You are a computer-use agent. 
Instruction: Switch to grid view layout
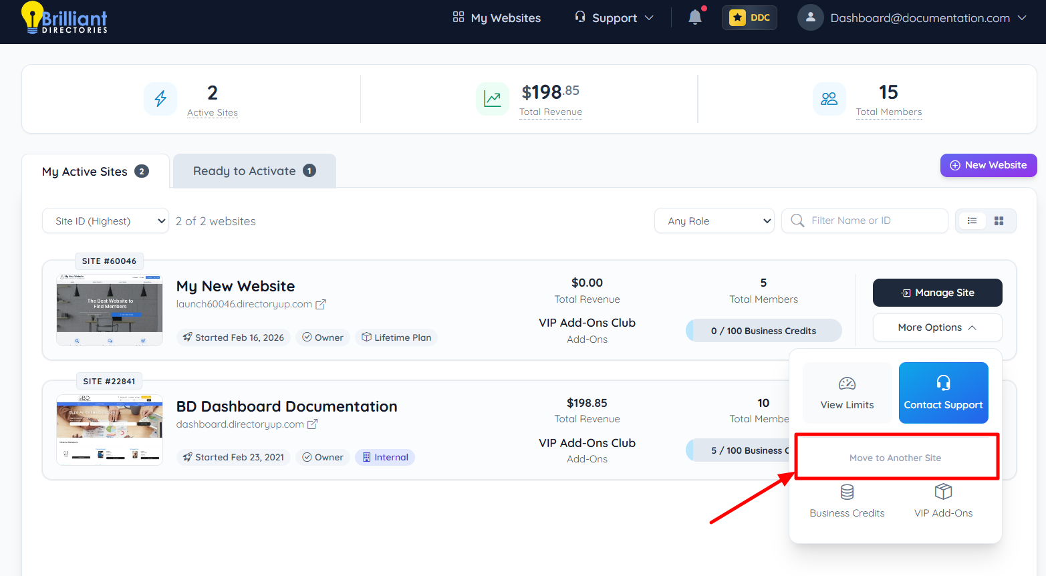[999, 221]
